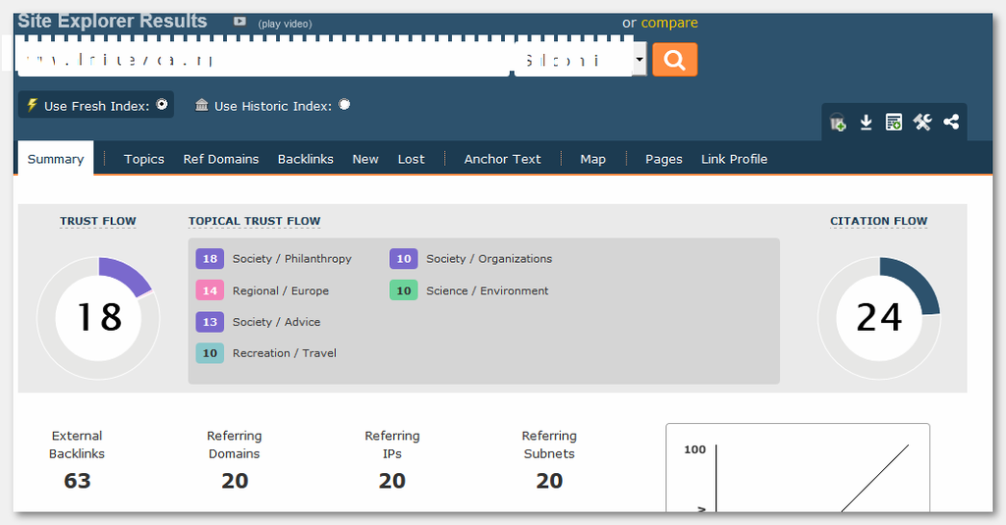
Task: Click the download data arrow icon
Action: tap(866, 123)
